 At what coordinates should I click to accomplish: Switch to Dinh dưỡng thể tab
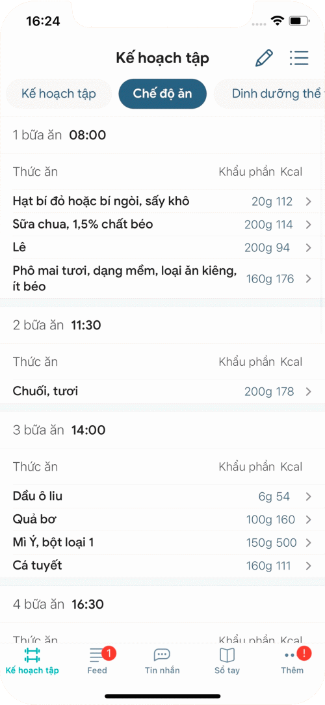pyautogui.click(x=269, y=94)
